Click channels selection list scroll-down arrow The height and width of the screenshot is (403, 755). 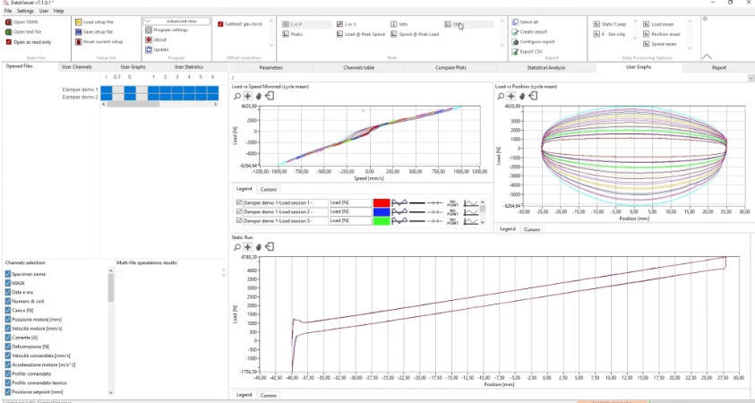tap(111, 392)
